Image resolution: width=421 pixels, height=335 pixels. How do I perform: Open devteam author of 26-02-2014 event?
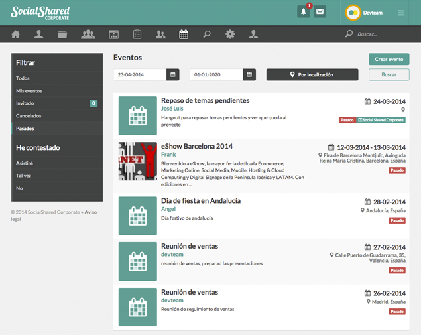[x=172, y=301]
